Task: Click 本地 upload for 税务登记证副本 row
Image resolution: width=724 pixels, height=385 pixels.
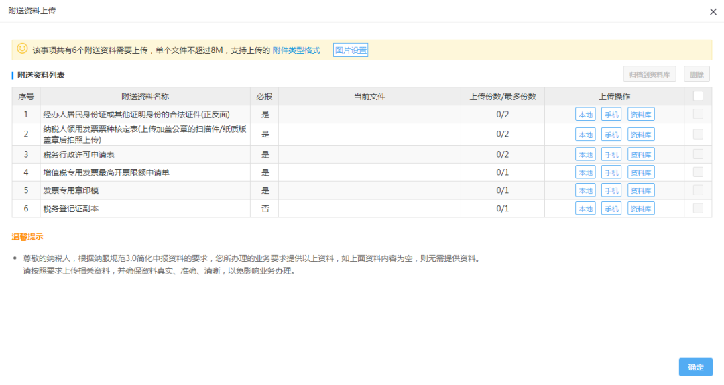Action: coord(585,209)
